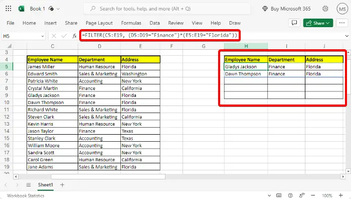
Task: Click the feedback people icon in status bar
Action: coord(302,195)
